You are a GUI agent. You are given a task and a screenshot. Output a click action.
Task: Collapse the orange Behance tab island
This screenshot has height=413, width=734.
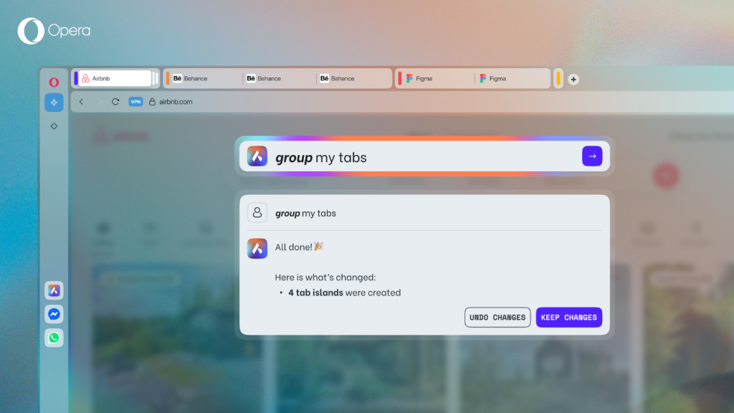pos(167,78)
